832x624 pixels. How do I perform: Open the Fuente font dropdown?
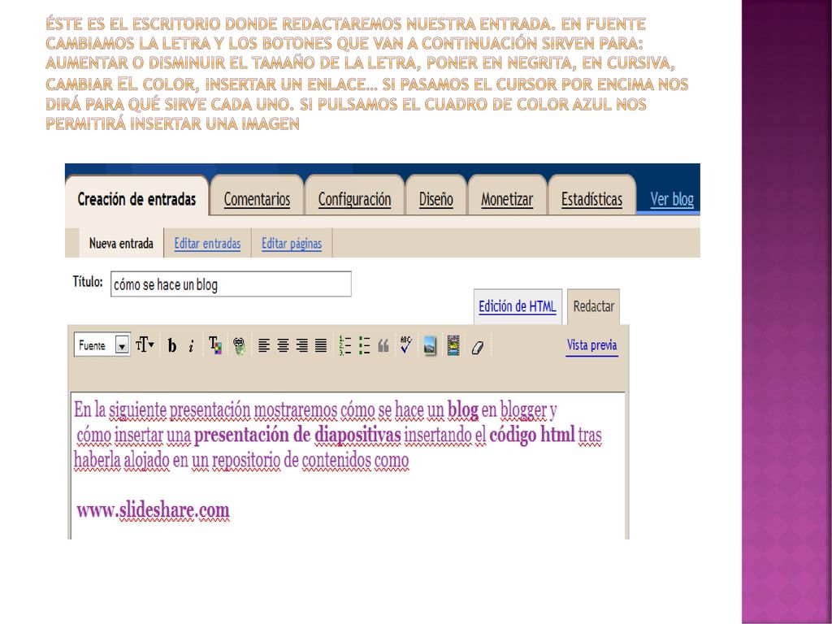pos(102,345)
